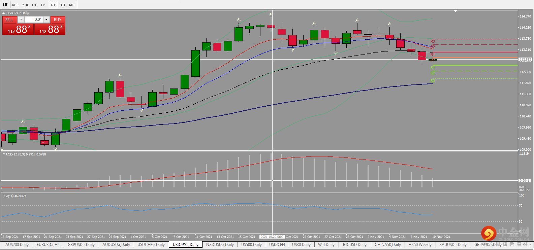
Task: Click the 1 Oct 2021 date label
Action: (138, 237)
